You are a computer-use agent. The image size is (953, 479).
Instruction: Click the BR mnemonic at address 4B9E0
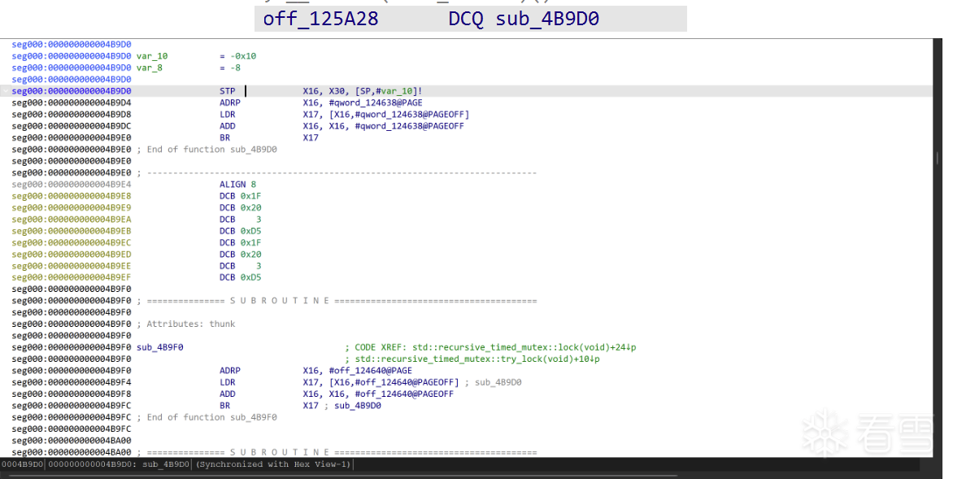(x=225, y=137)
